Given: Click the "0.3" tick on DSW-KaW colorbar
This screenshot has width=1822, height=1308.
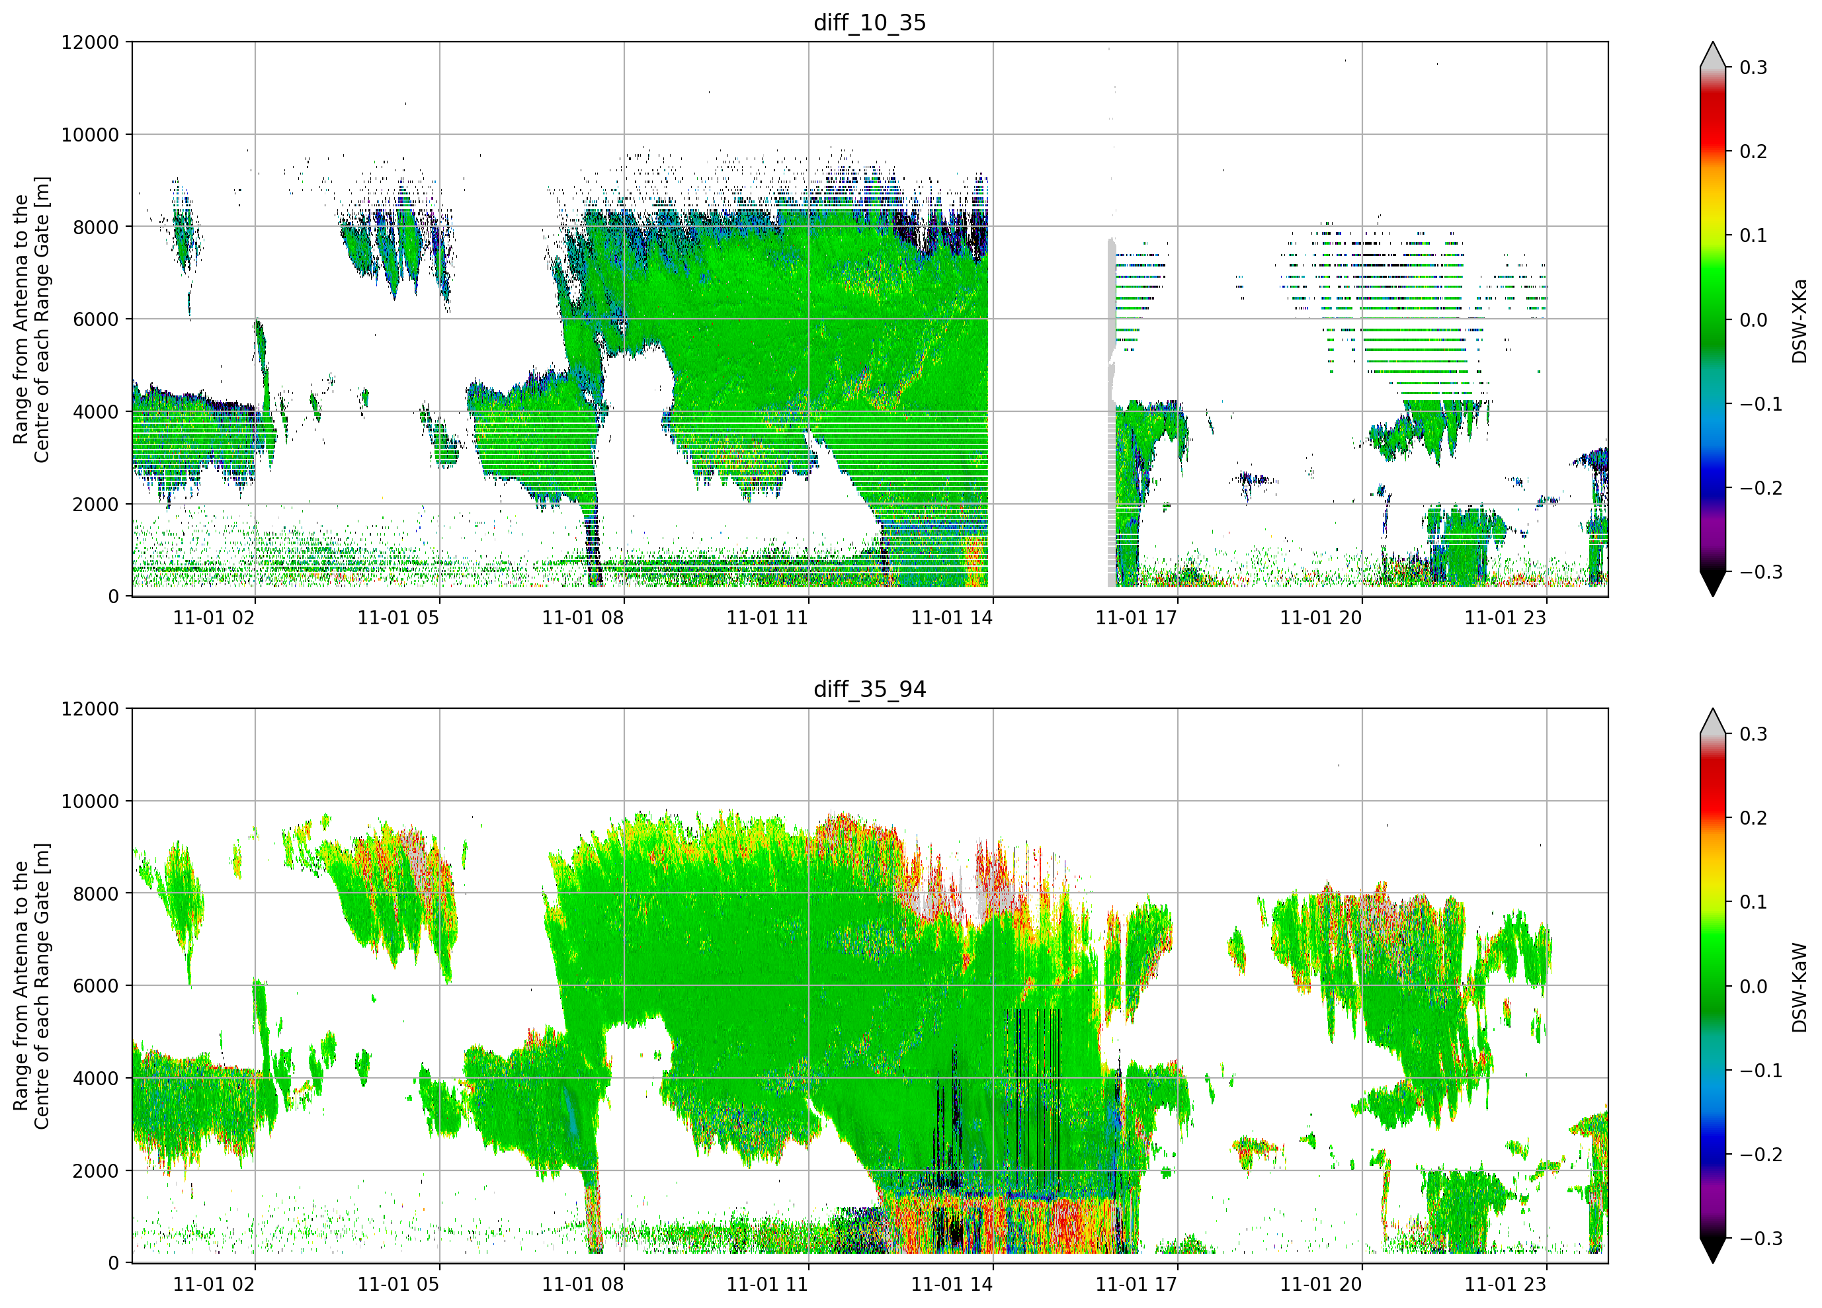Looking at the screenshot, I should pyautogui.click(x=1753, y=735).
